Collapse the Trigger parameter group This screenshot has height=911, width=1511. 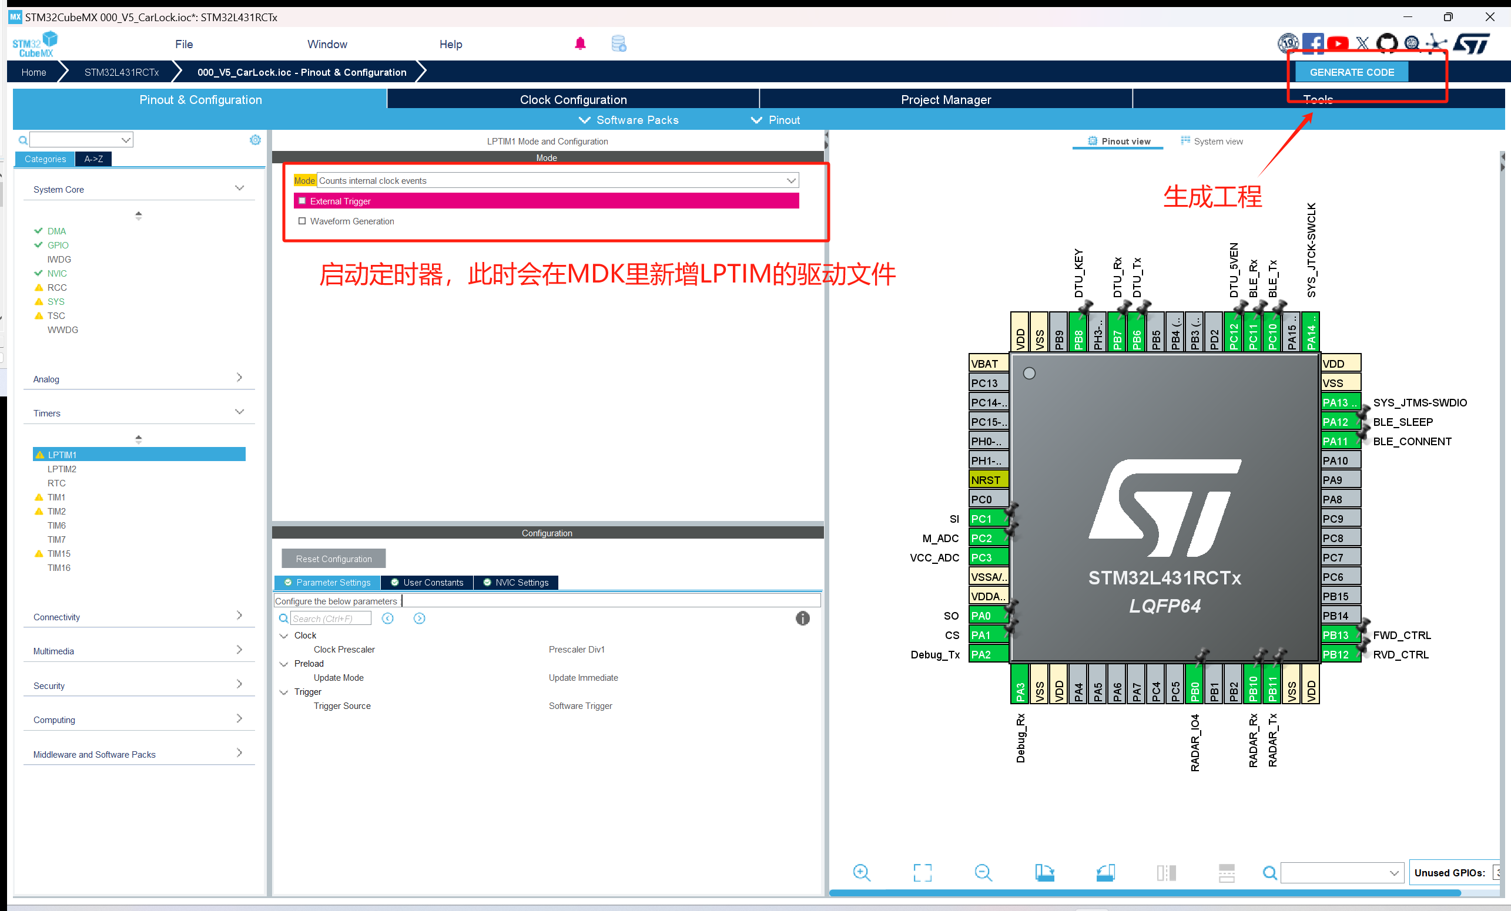pos(284,692)
